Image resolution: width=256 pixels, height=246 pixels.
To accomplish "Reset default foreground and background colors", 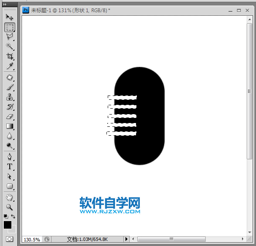I will coord(6,216).
